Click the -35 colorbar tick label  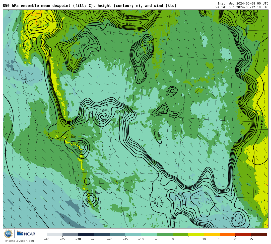point(62,239)
